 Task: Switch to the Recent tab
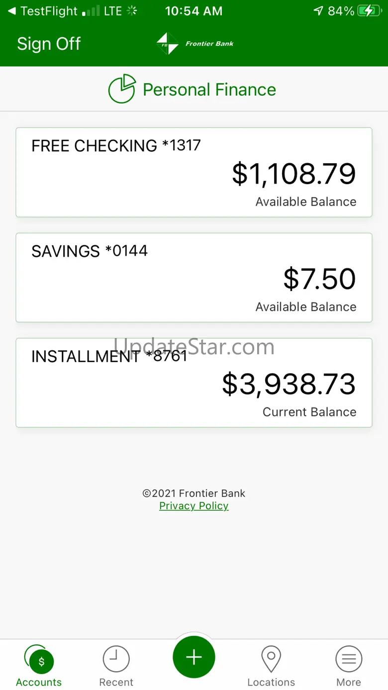(x=116, y=682)
